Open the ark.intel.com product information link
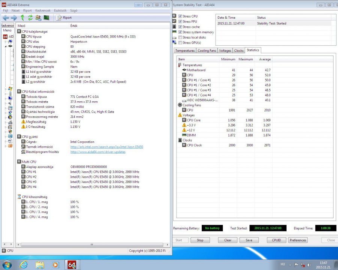338x270 pixels. 107,147
